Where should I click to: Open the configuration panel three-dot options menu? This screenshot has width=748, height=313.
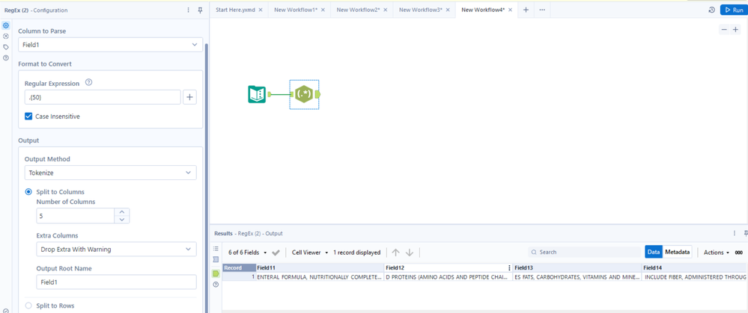point(189,10)
